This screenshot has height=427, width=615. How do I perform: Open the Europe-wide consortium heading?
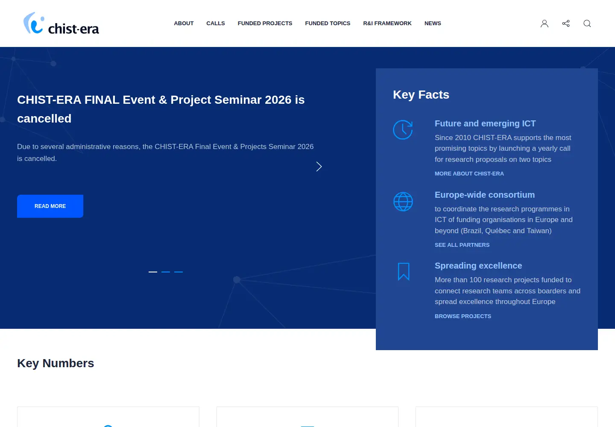[x=485, y=195]
